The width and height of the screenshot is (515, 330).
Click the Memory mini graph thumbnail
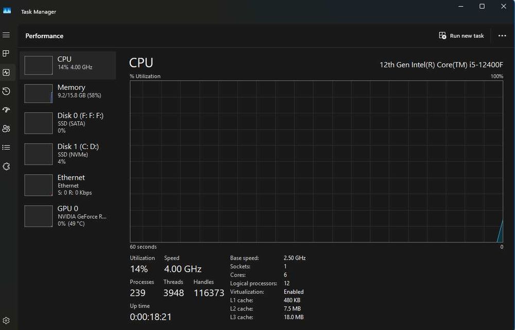39,94
